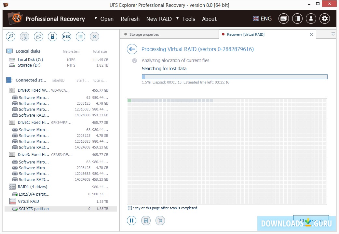Open the Open dropdown menu

[x=104, y=19]
